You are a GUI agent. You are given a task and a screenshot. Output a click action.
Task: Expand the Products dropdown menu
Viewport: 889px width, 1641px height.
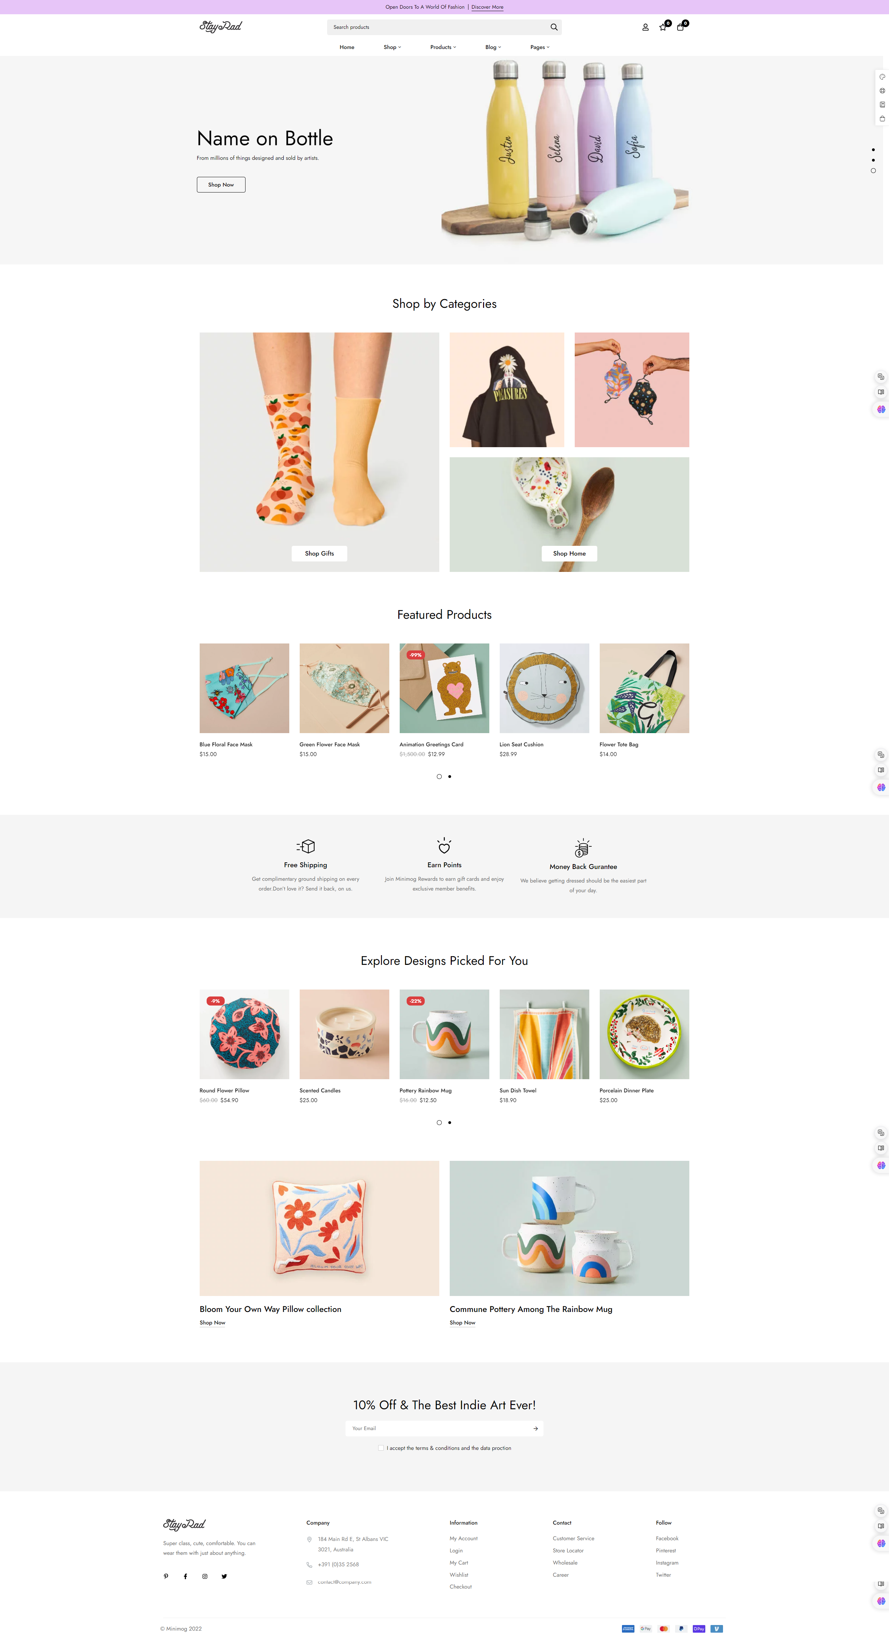point(443,47)
